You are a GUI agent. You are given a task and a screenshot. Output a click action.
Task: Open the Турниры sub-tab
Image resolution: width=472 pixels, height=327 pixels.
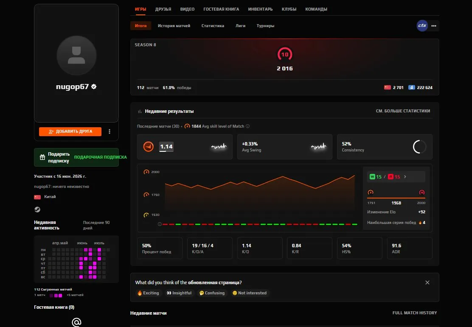tap(265, 26)
